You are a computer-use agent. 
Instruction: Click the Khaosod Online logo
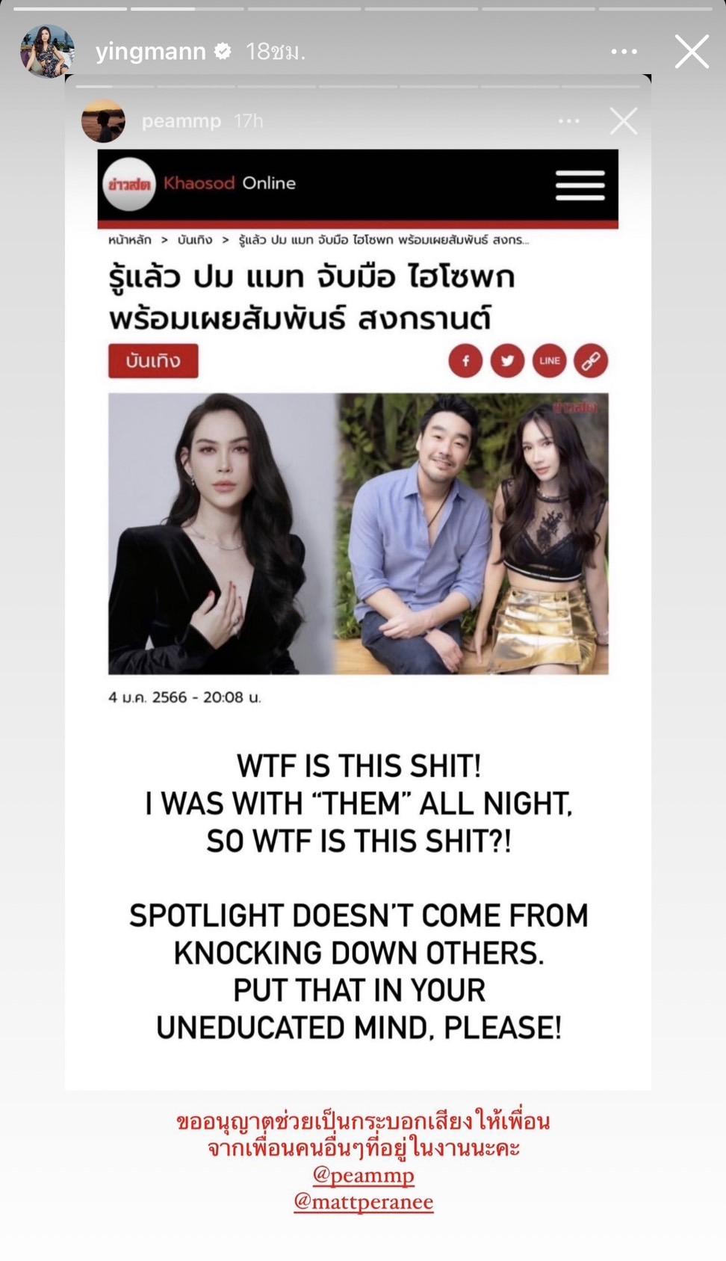[x=199, y=184]
